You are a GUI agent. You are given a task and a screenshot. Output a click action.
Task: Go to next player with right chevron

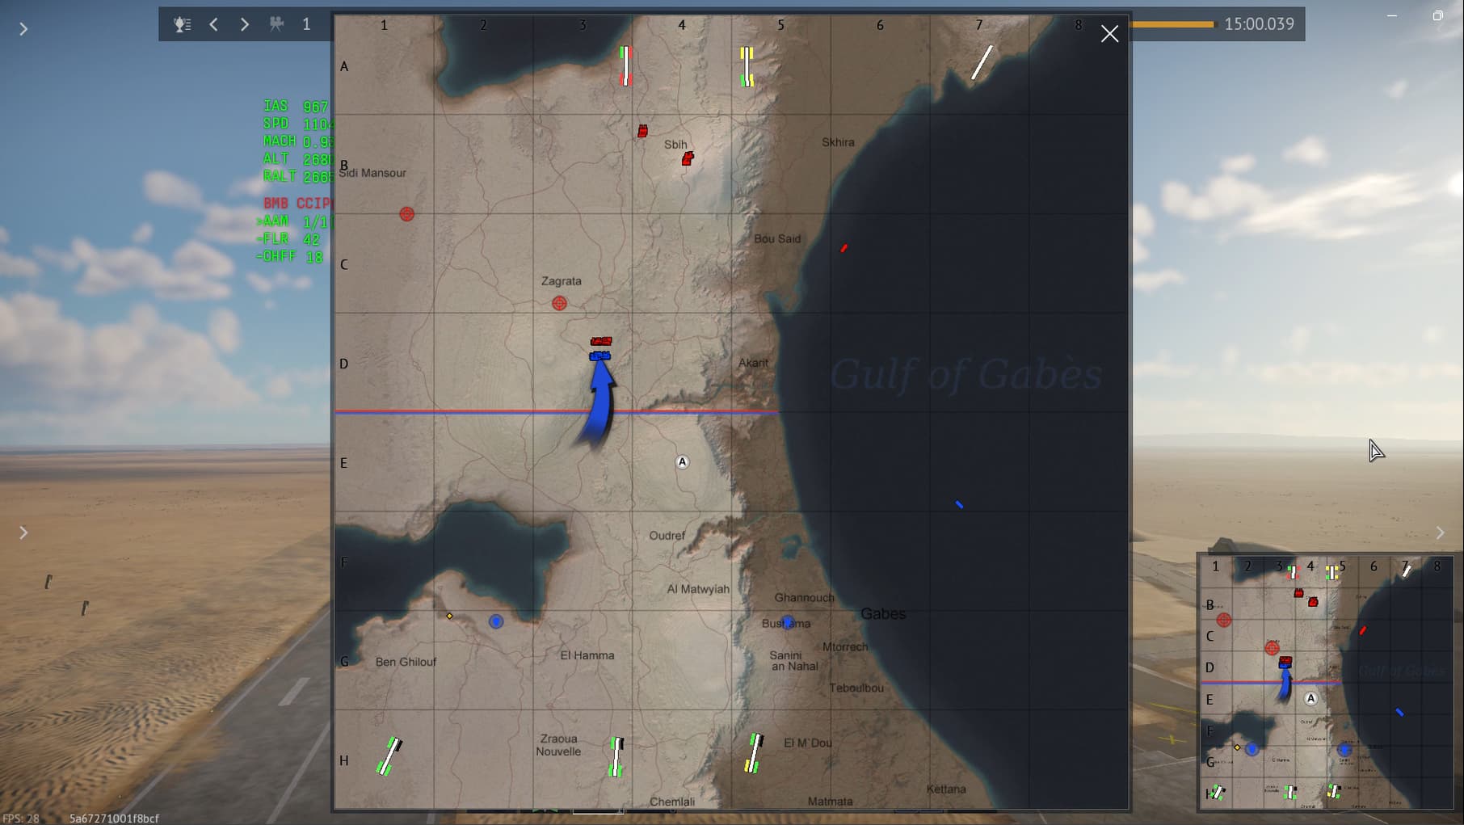coord(244,24)
